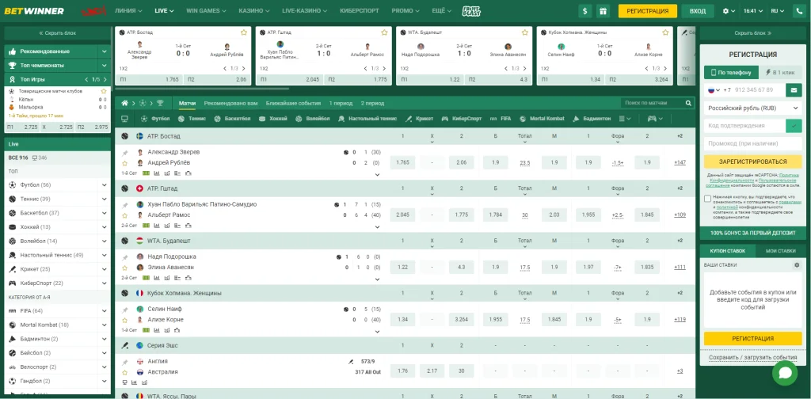
Task: Open the 100% БОНУС ЗА ПЕРВЫЙ ДЕПОЗИТ banner
Action: [752, 233]
